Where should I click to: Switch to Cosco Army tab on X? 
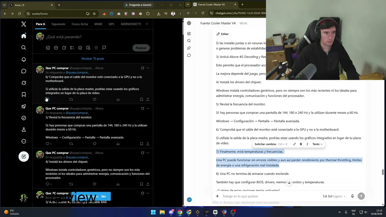click(80, 24)
